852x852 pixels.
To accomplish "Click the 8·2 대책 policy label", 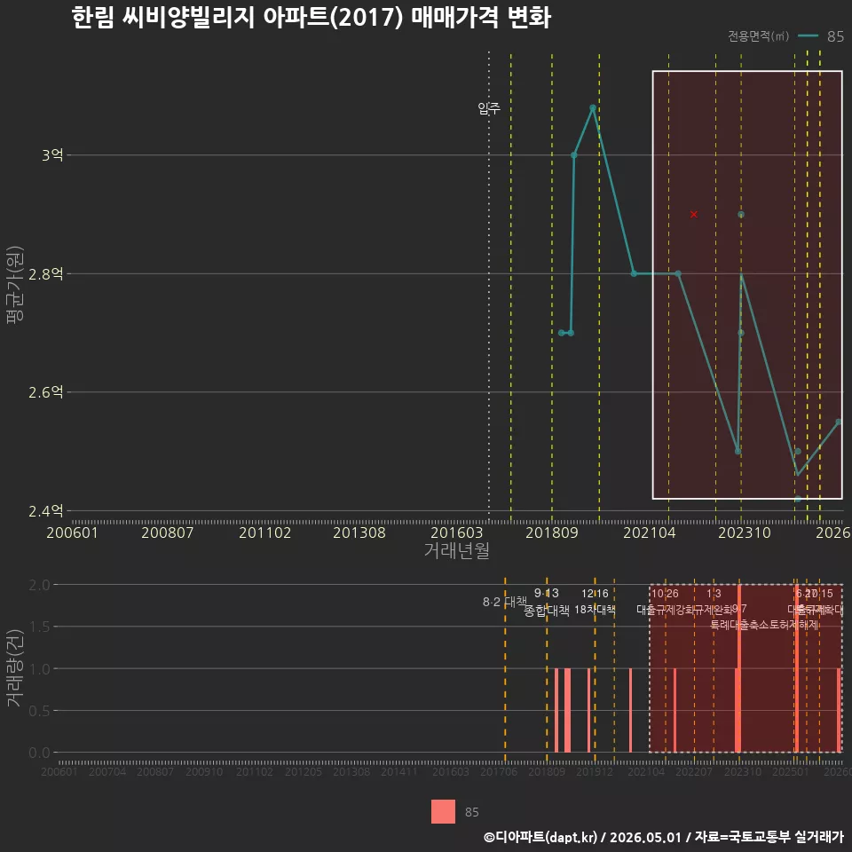I will pyautogui.click(x=505, y=602).
